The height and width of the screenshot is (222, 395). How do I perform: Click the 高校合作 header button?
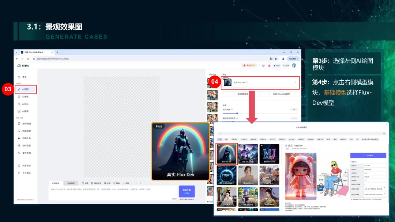(249, 65)
